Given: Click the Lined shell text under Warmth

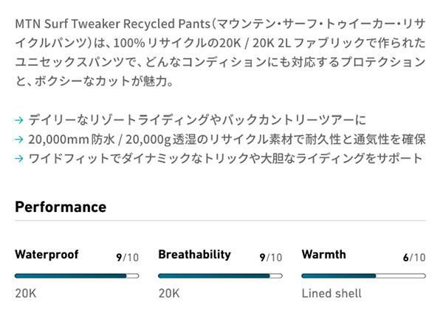Looking at the screenshot, I should pos(332,293).
